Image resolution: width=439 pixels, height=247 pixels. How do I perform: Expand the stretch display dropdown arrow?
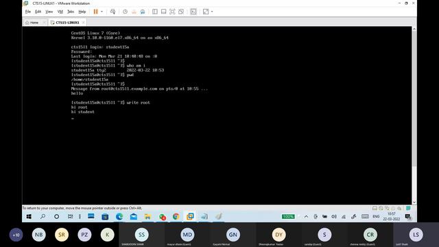point(212,12)
